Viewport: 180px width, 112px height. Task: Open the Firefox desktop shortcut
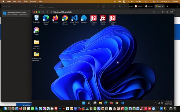(55, 19)
